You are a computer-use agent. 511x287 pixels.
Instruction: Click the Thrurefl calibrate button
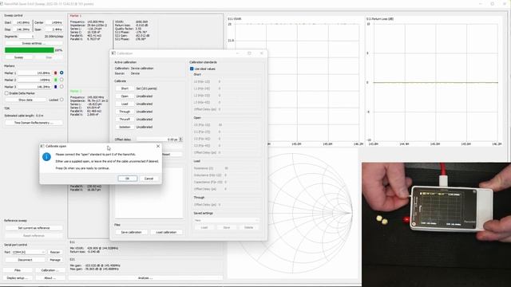click(125, 120)
